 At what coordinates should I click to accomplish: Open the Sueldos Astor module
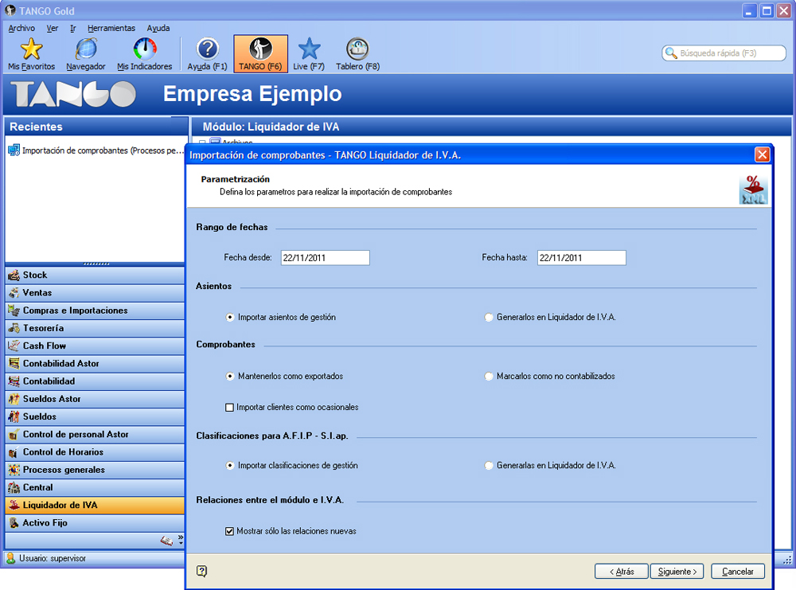click(95, 399)
